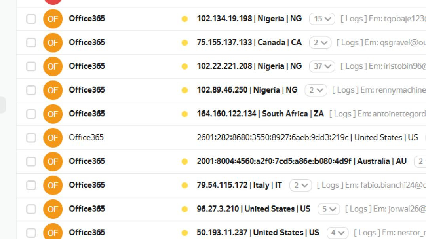Screen dimensions: 426x239
Task: Select checkbox in the 102.22.221.208 row
Action: pos(31,66)
